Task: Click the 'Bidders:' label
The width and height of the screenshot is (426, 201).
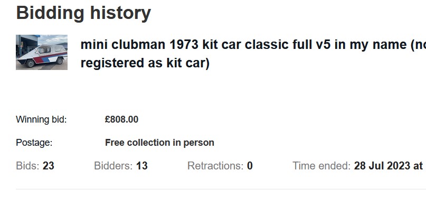Action: coord(113,166)
